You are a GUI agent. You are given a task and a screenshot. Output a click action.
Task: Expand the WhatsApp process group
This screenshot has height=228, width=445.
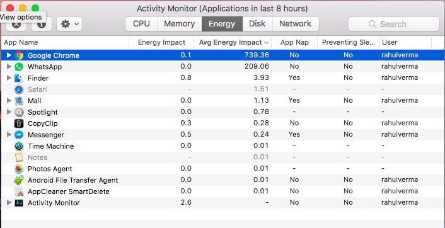9,67
